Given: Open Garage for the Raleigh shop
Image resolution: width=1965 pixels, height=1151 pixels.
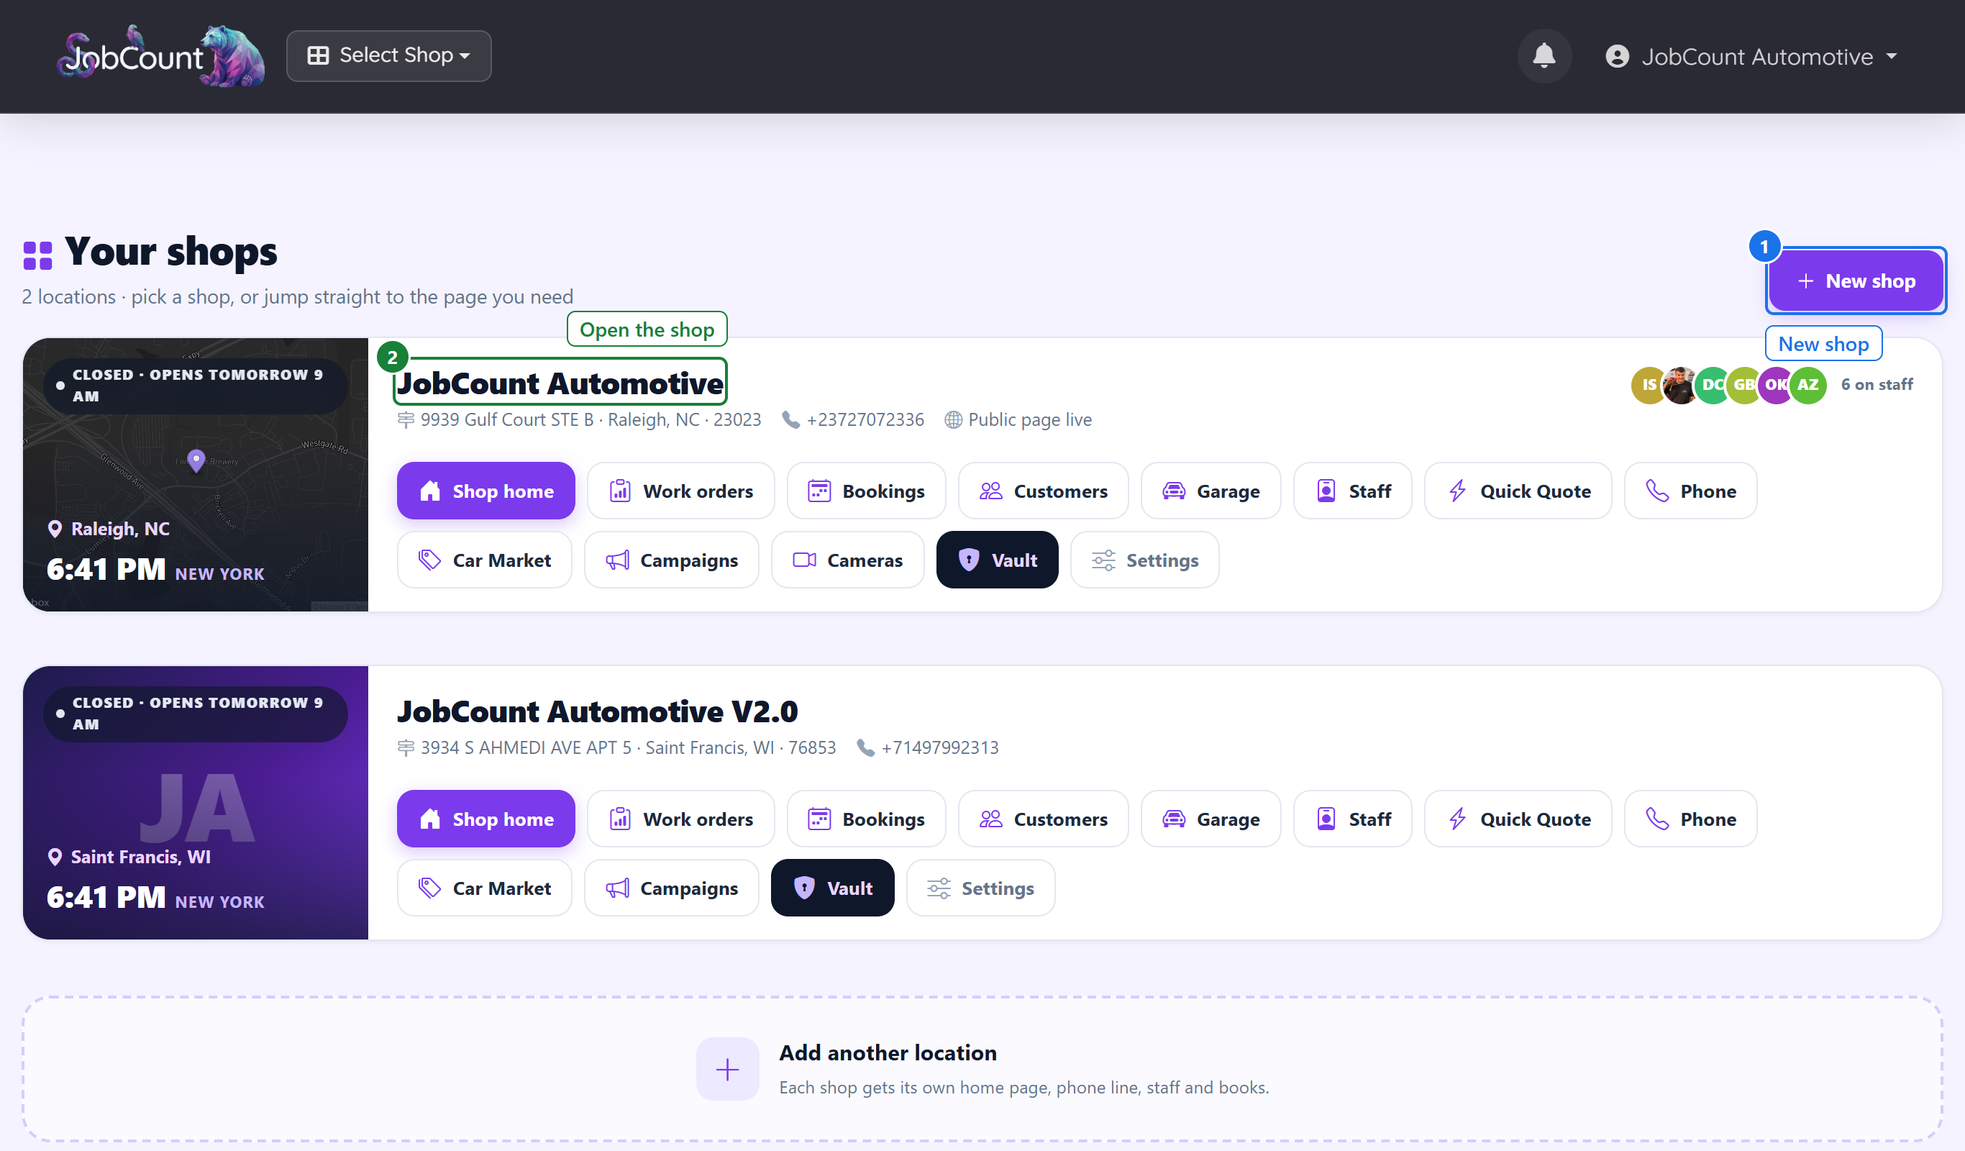Looking at the screenshot, I should (x=1211, y=491).
